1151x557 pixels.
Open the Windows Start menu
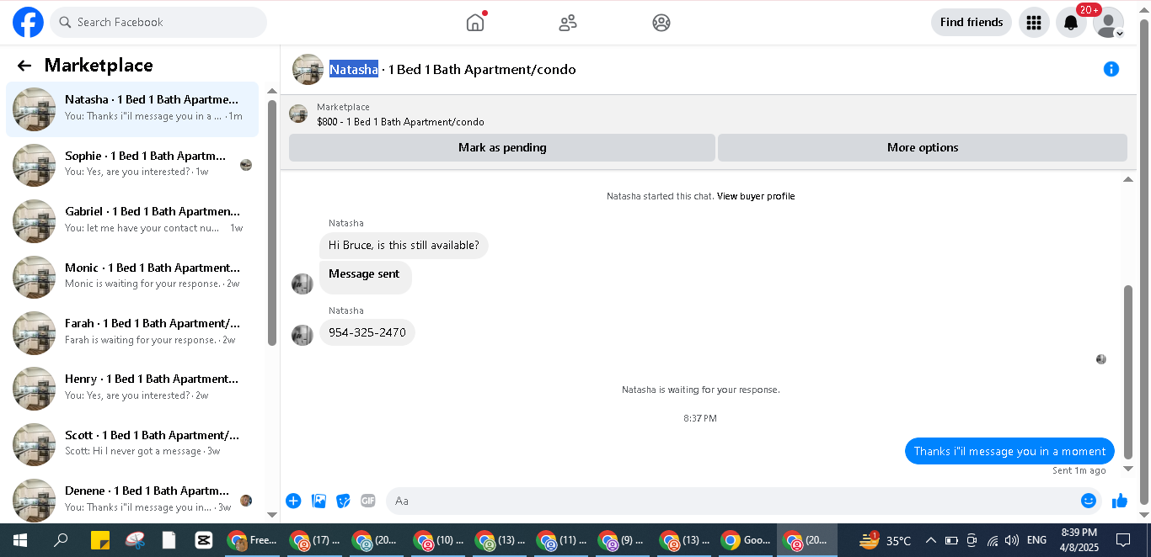coord(20,540)
